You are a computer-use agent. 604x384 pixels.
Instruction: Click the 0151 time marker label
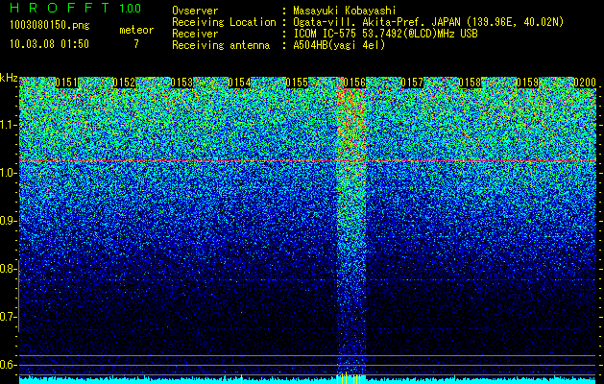click(x=66, y=83)
